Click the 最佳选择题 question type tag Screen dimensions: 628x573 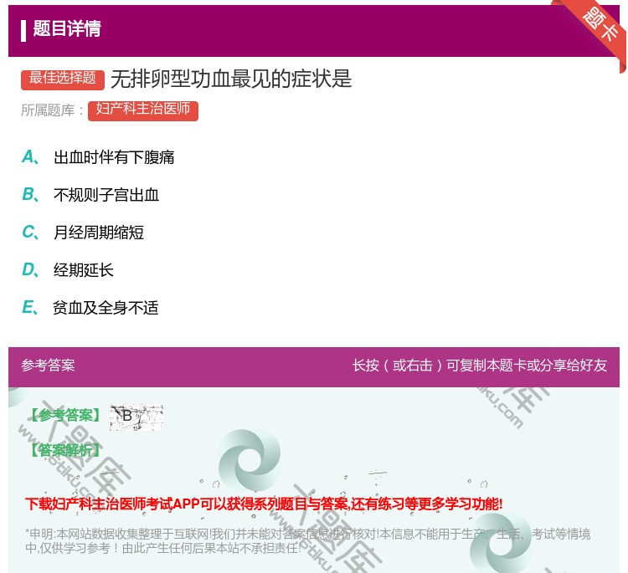[x=63, y=79]
